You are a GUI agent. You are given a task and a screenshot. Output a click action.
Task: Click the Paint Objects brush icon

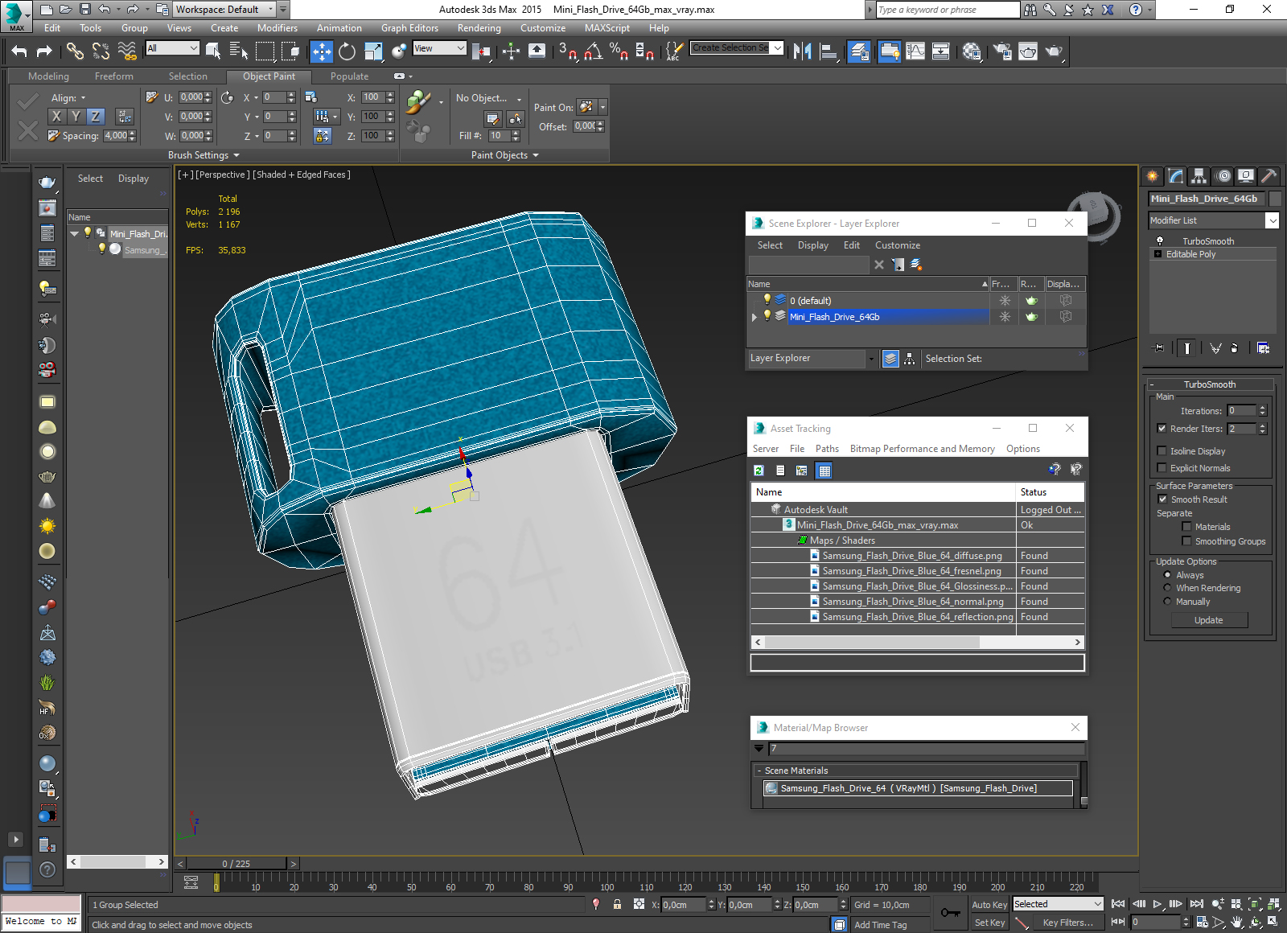(417, 101)
